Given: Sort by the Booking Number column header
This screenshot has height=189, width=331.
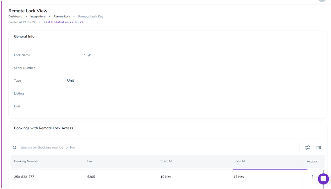Looking at the screenshot, I should (x=26, y=161).
